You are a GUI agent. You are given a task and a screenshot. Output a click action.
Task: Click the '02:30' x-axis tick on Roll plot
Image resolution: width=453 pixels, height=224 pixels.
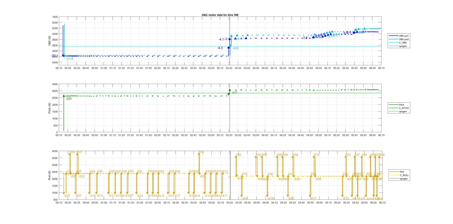(x=184, y=203)
